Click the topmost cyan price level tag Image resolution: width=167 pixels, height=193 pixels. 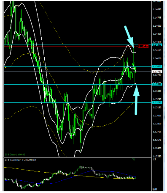[x=157, y=45]
